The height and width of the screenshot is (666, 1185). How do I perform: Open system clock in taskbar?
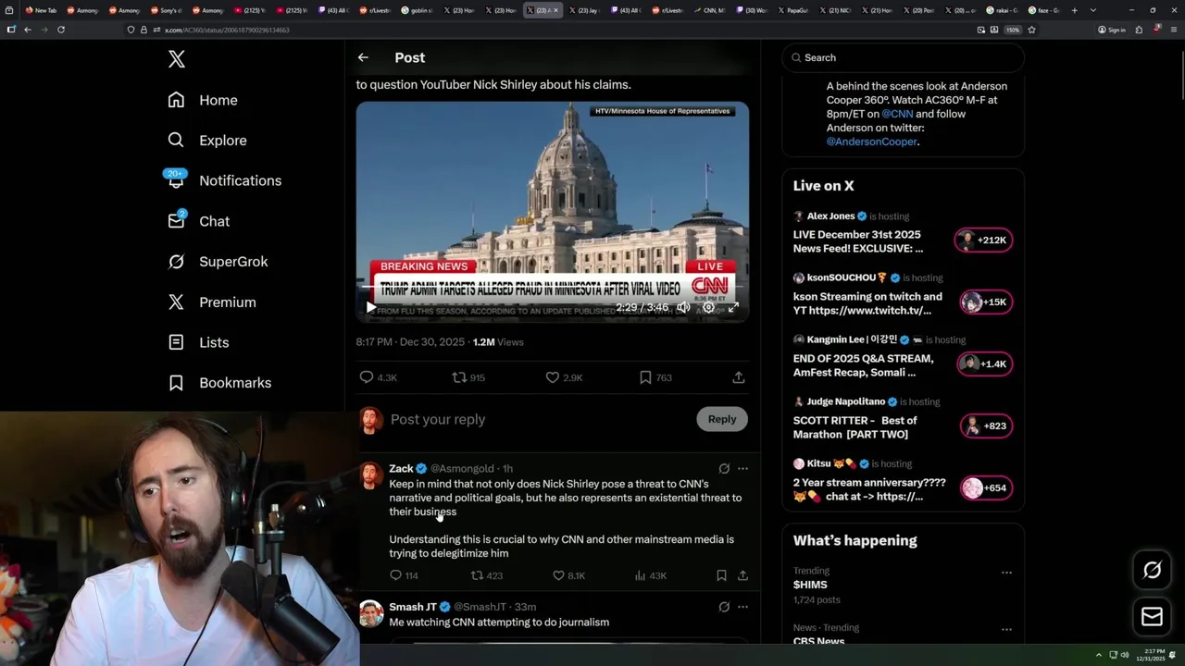point(1152,655)
